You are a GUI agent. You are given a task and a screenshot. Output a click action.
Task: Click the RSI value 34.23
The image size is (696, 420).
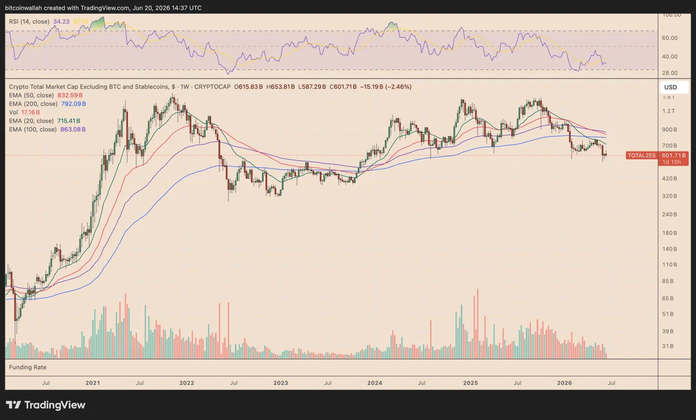coord(61,22)
